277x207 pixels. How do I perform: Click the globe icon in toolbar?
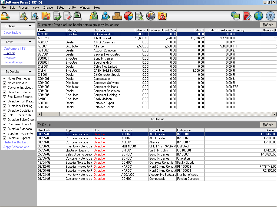259,16
